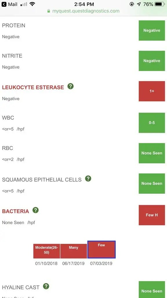Expand Leukocyte Esterase 1+ red result
This screenshot has height=298, width=167.
pos(152,91)
